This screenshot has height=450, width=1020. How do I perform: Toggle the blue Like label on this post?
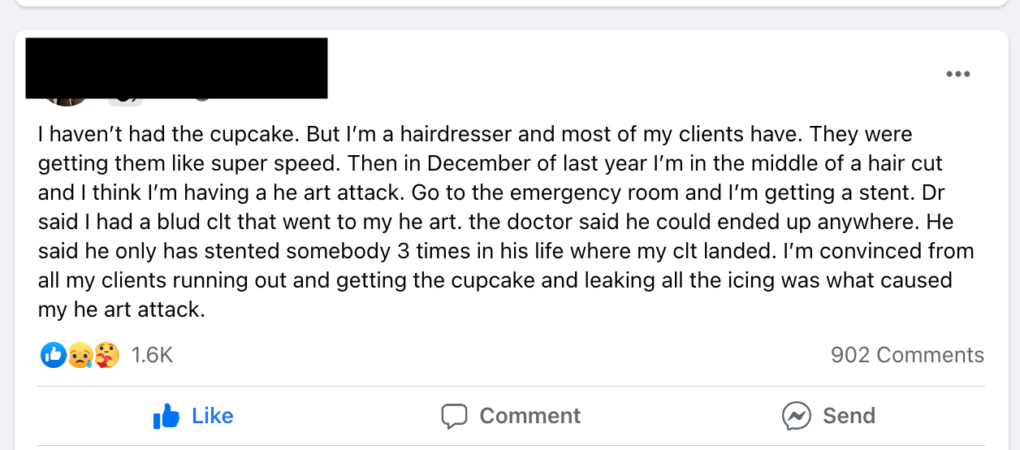coord(213,416)
